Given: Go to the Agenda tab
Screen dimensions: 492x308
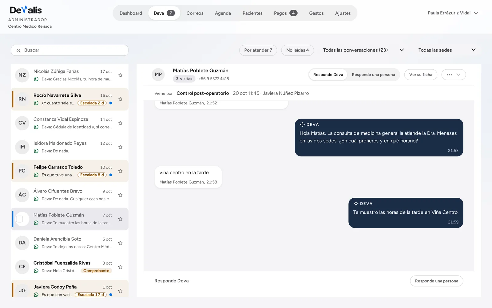Looking at the screenshot, I should [223, 13].
